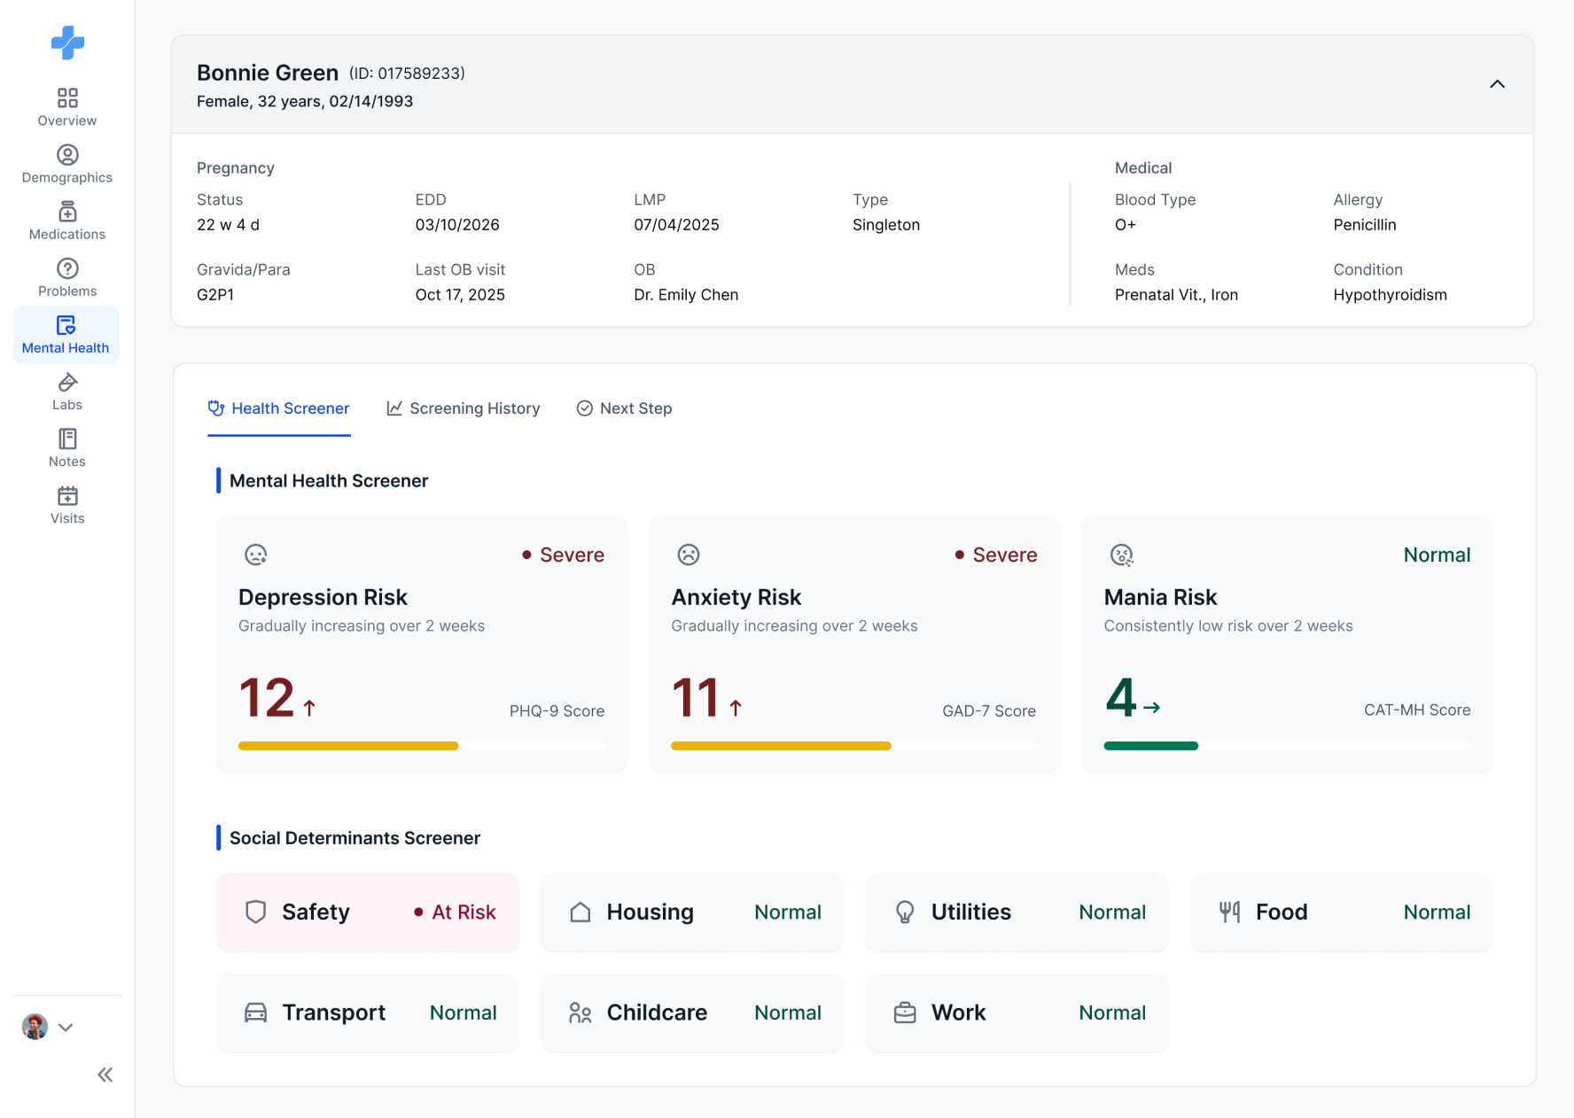Click the Anxiety Risk sad face icon
This screenshot has height=1118, width=1574.
[x=689, y=555]
